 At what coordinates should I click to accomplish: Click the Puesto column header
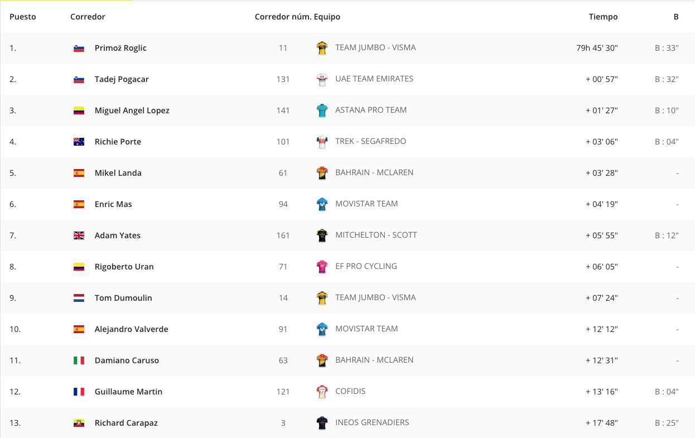(23, 17)
